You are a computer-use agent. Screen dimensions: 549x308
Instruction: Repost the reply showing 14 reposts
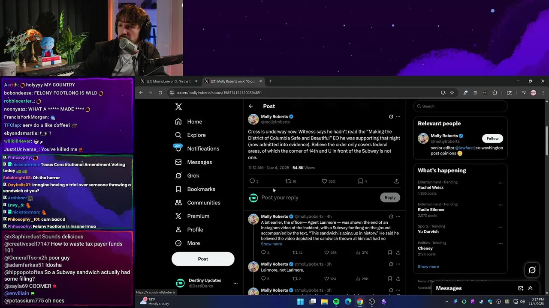tap(295, 252)
